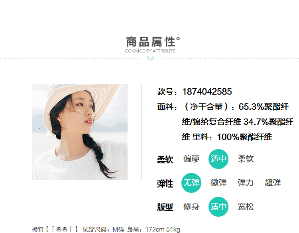This screenshot has width=299, height=233.
Task: Select the 适中 option in the 柔软 row
Action: coord(218,159)
